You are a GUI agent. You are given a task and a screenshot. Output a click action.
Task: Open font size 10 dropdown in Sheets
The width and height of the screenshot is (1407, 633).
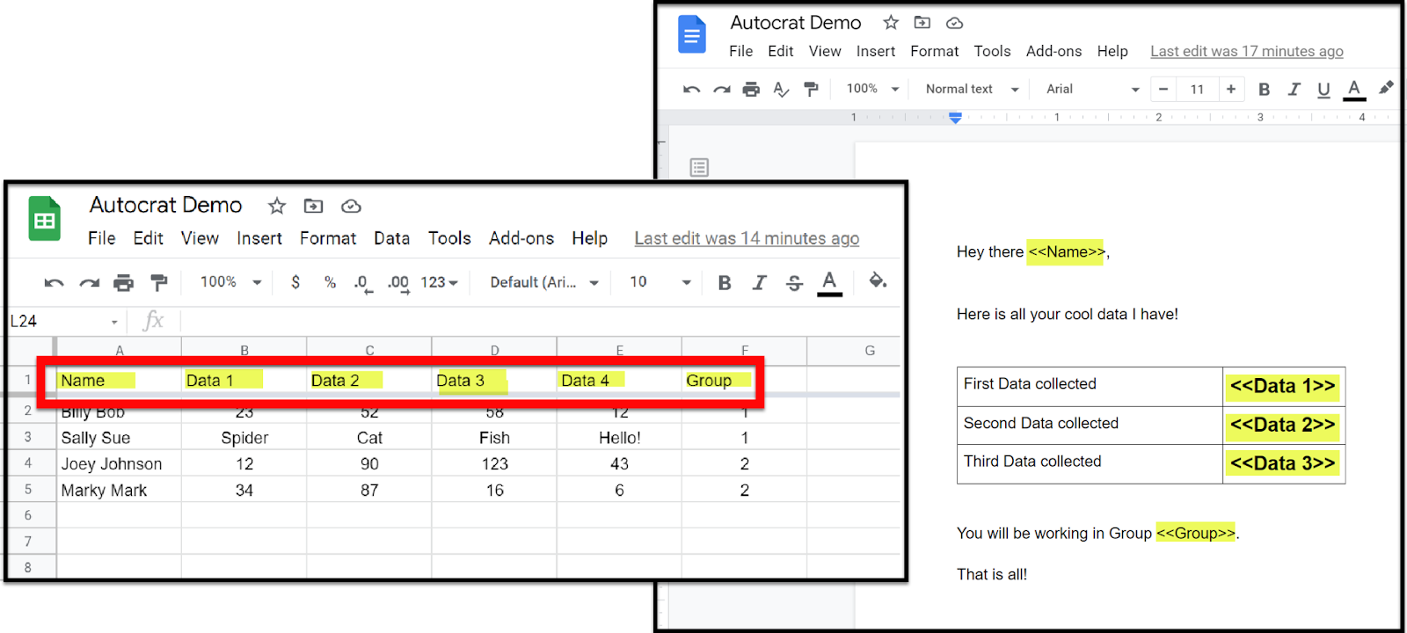coord(660,282)
